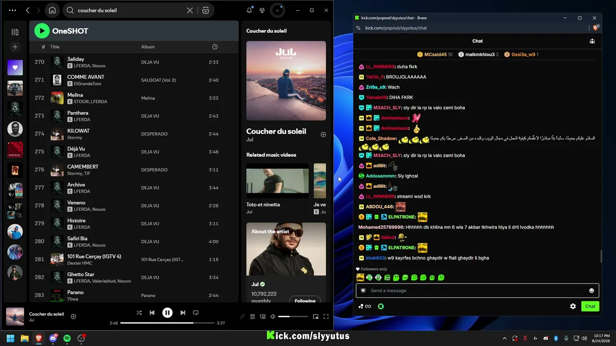View site information in Brave address bar

tap(358, 28)
